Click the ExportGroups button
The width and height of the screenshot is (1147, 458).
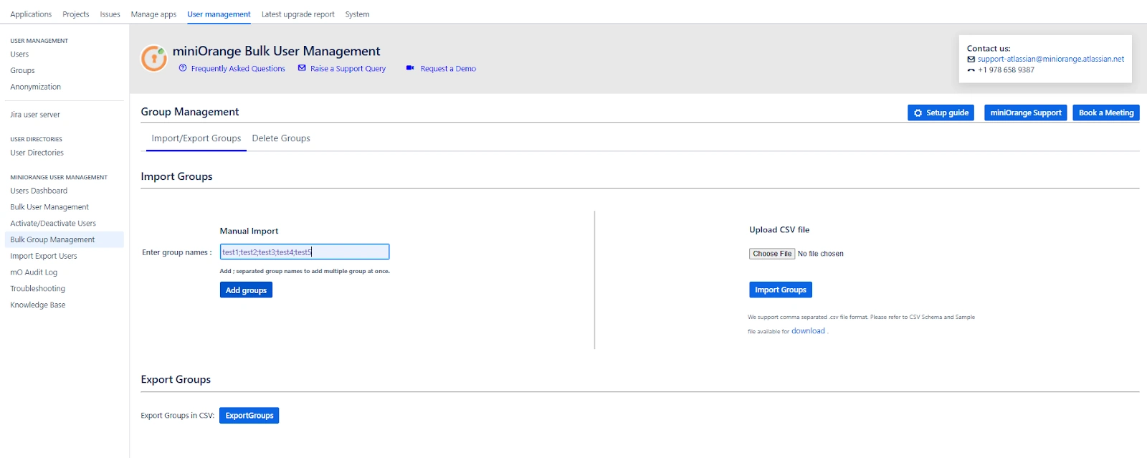click(249, 416)
